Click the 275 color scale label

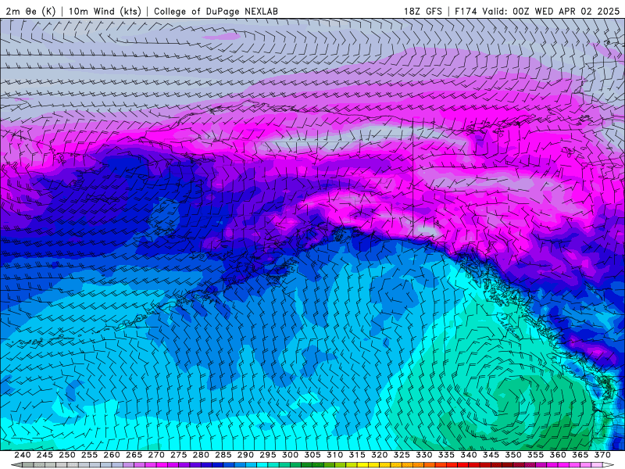pyautogui.click(x=179, y=455)
